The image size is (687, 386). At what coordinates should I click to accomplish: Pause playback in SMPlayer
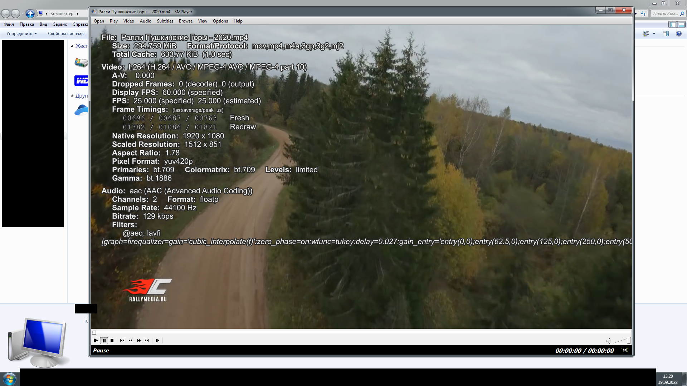[x=103, y=340]
